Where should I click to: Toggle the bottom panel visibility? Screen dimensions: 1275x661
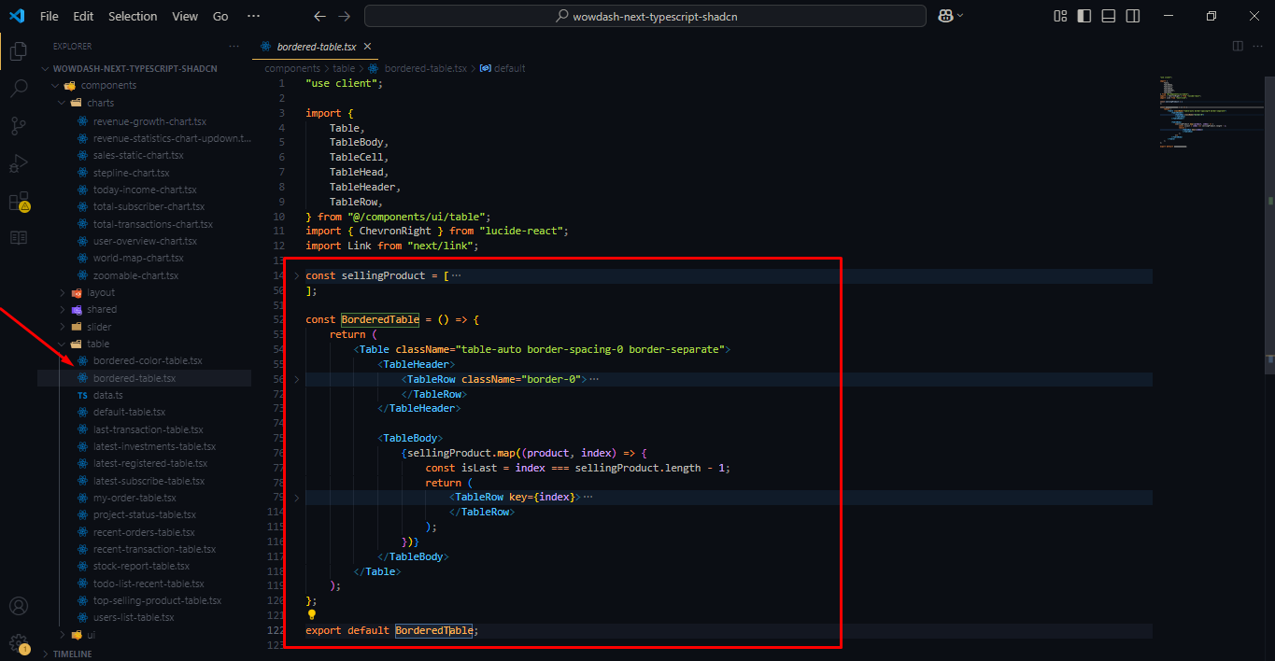point(1108,16)
